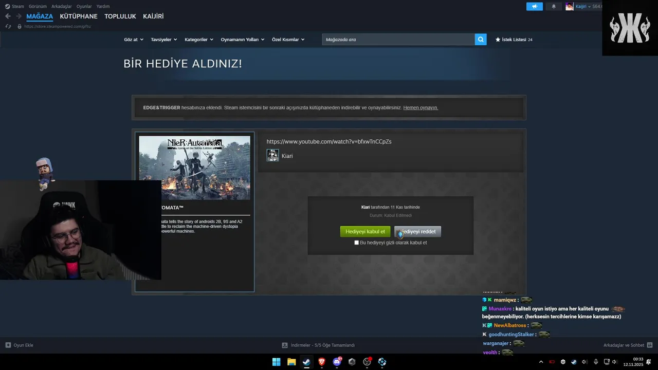
Task: Click the YouTube URL in gift message
Action: (329, 141)
